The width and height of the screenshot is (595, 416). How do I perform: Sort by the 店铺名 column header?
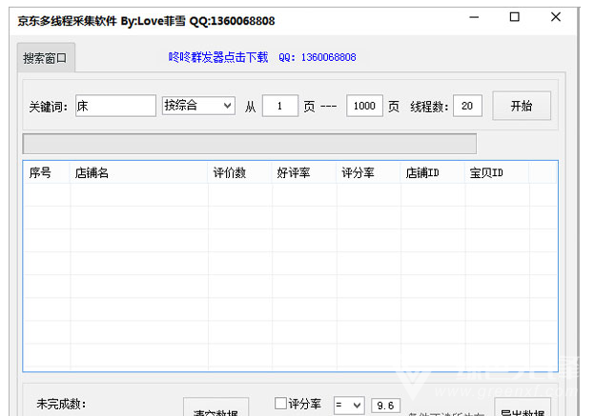click(138, 172)
